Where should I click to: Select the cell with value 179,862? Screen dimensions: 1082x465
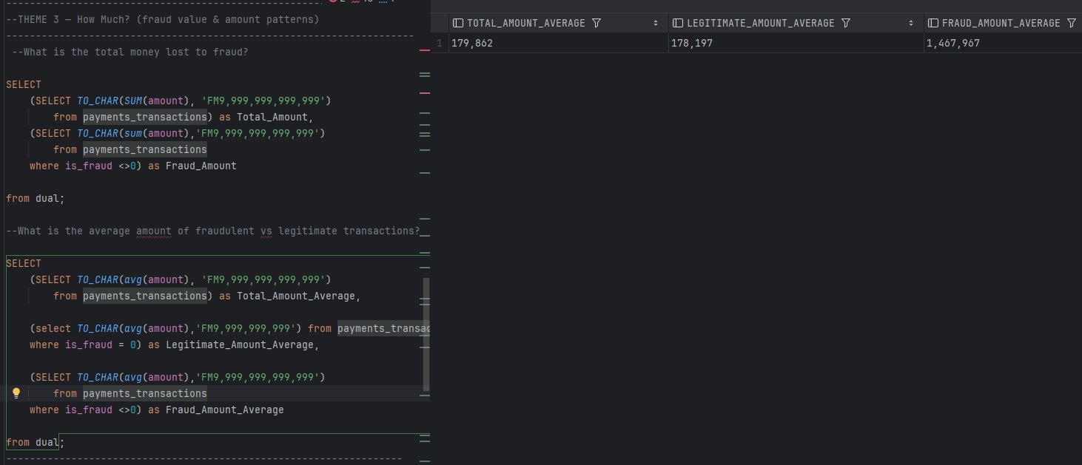(559, 44)
